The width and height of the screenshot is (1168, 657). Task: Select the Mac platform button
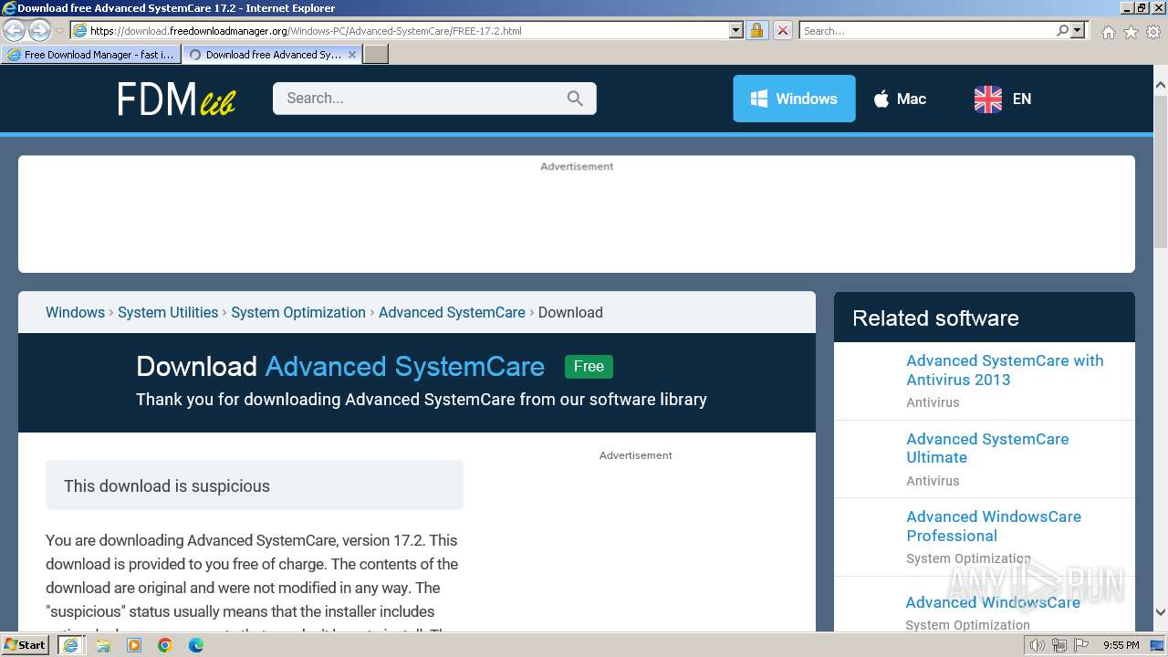click(900, 99)
